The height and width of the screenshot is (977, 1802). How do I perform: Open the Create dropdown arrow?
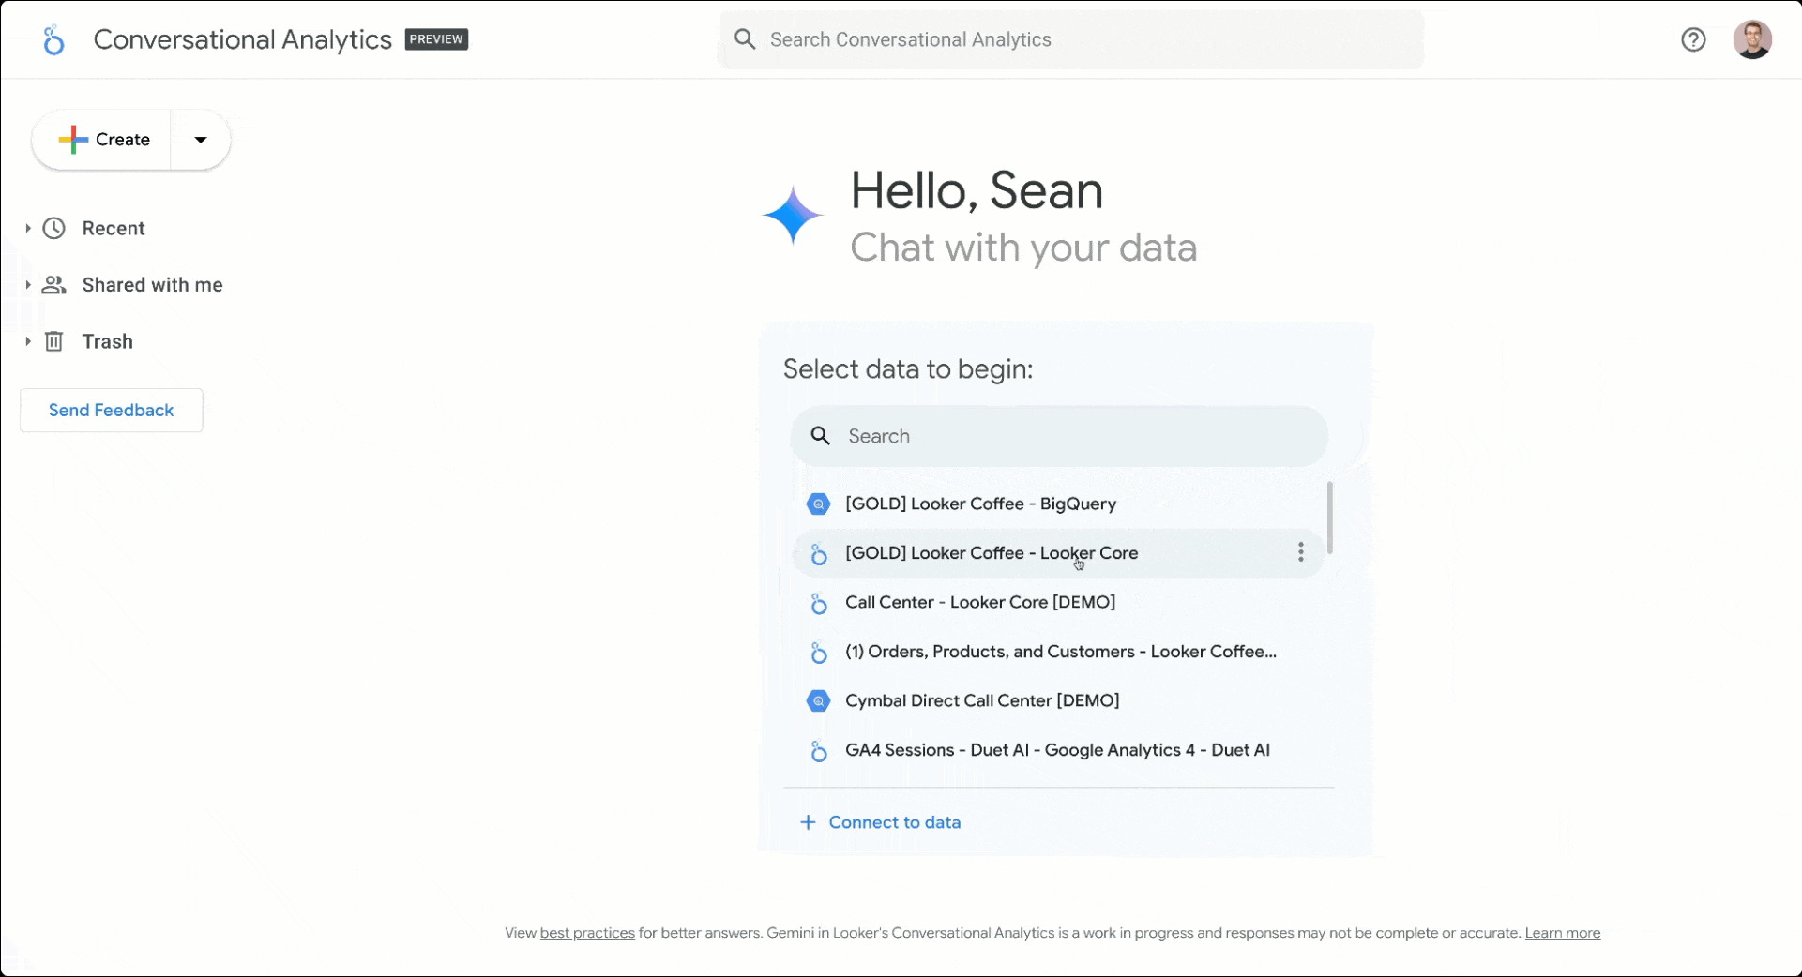click(x=200, y=139)
